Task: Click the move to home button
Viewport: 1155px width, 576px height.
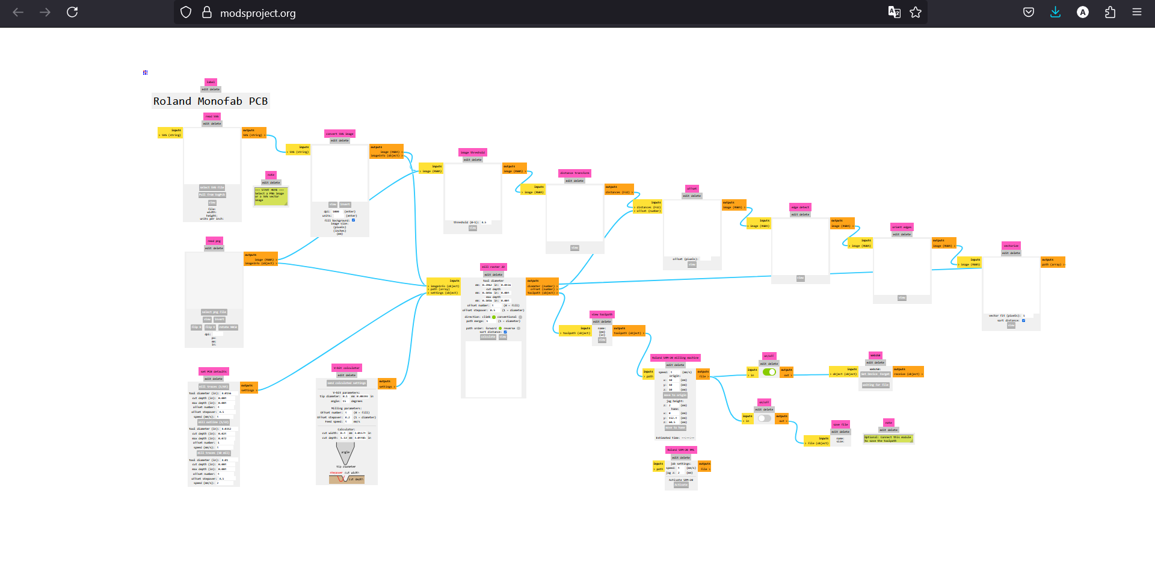Action: coord(675,427)
